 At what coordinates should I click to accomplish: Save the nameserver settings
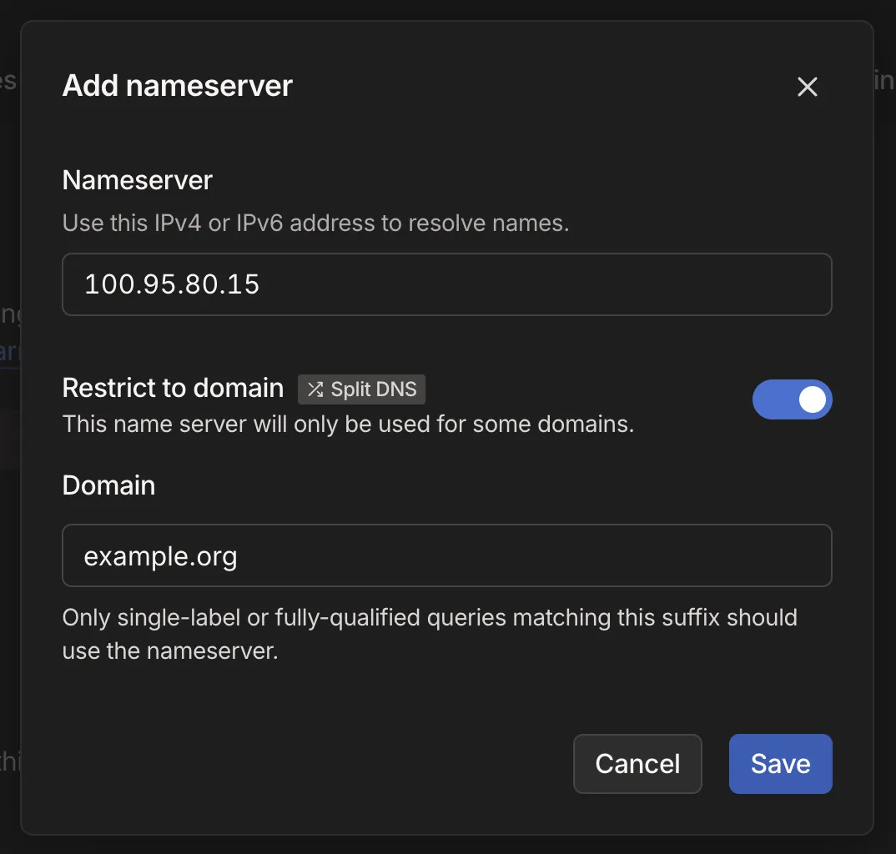point(780,764)
